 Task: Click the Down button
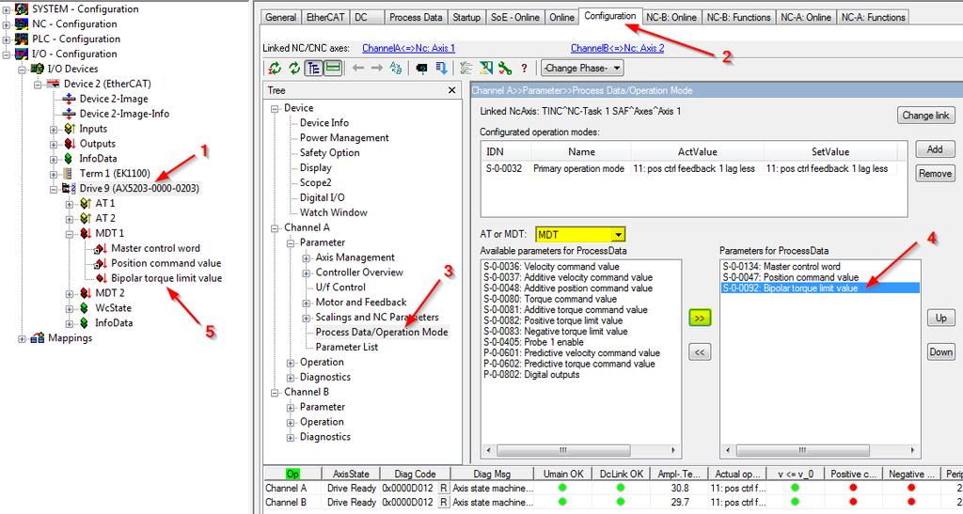940,351
